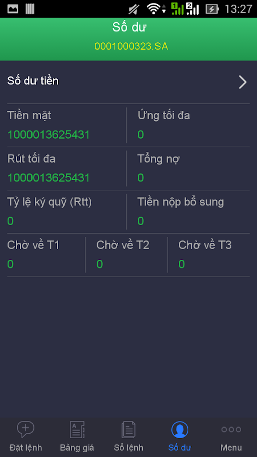Tap the Chờ về T2 cell
257x457 pixels.
point(126,255)
